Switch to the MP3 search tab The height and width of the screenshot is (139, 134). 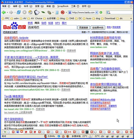(57, 23)
